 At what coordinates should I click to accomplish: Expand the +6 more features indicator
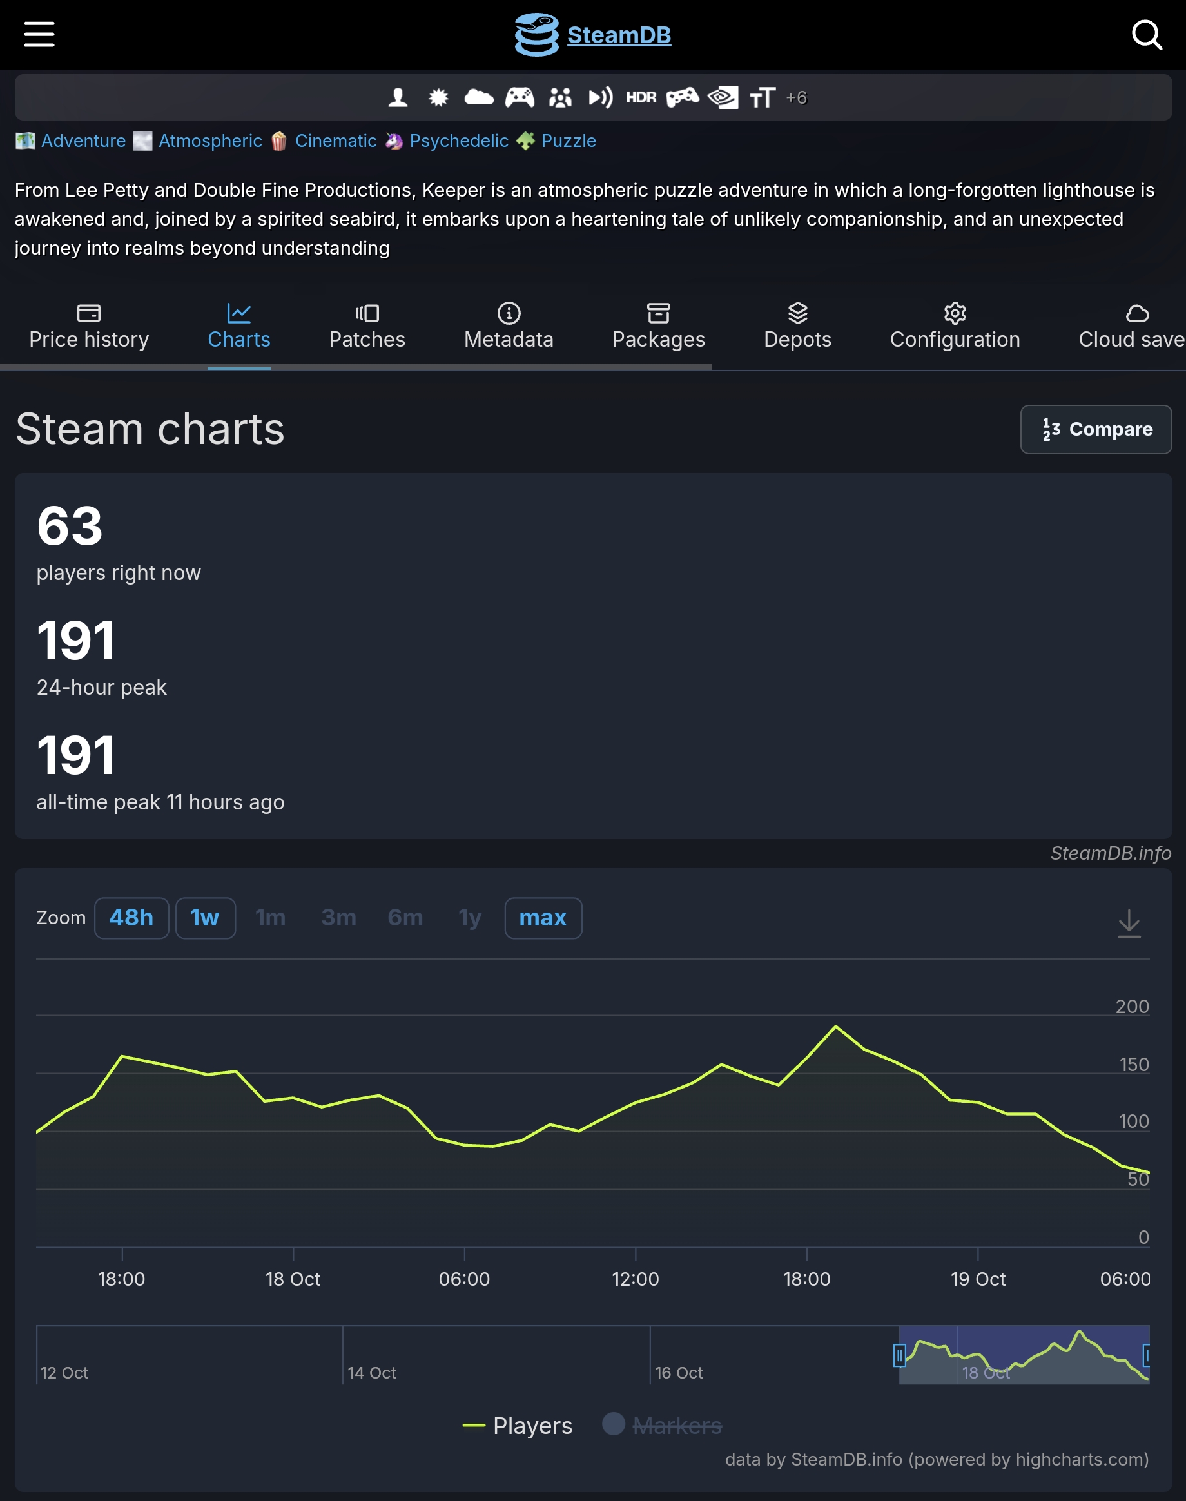tap(797, 98)
